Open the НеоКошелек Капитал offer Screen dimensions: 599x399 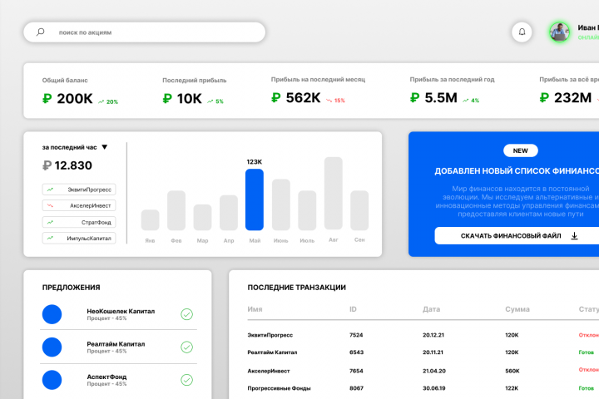(x=118, y=314)
